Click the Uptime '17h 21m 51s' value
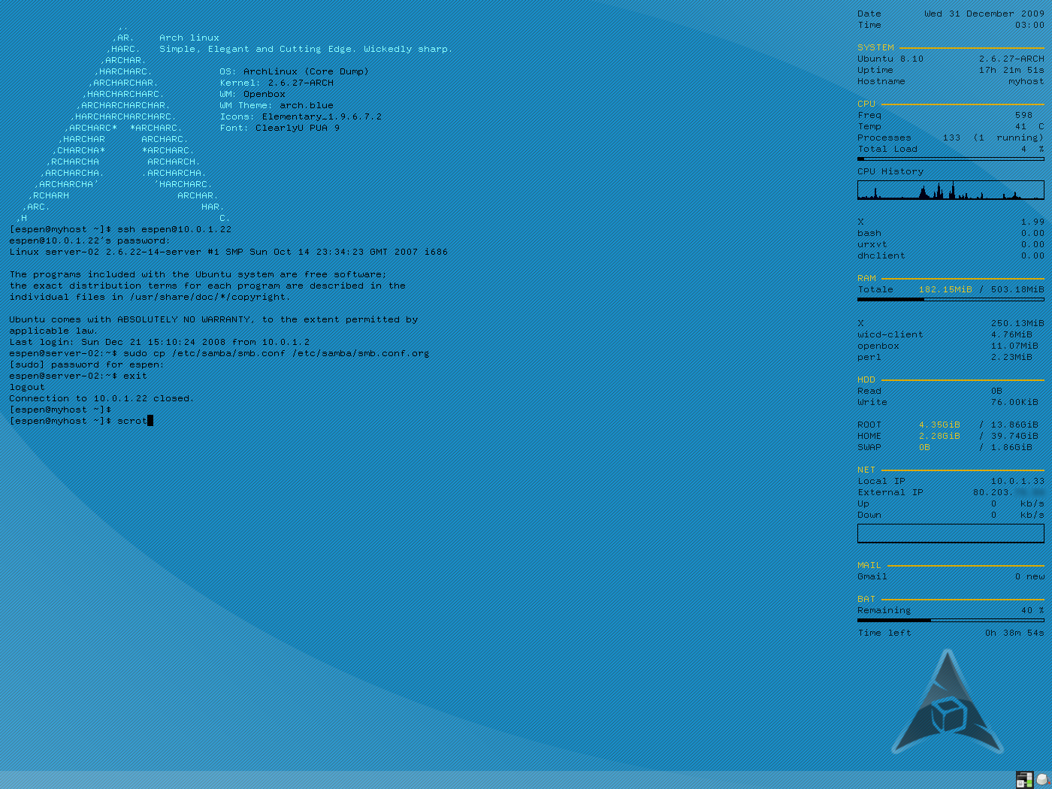The height and width of the screenshot is (789, 1052). 1011,70
